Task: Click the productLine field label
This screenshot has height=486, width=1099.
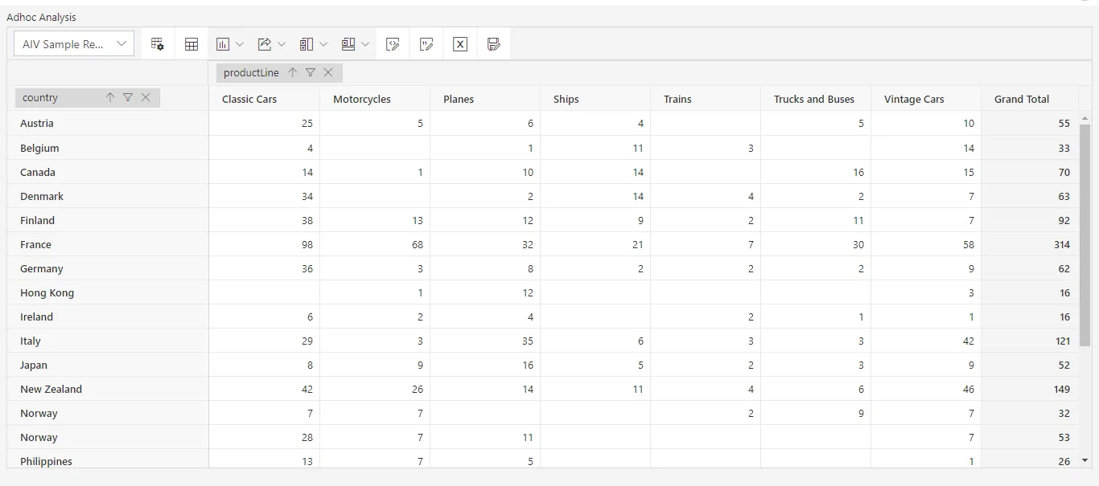Action: tap(251, 72)
